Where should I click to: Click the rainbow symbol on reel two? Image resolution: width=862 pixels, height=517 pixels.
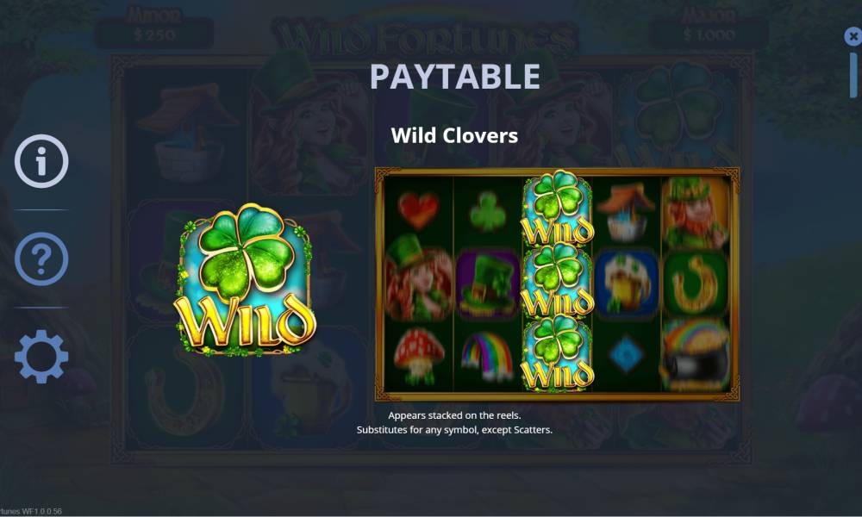tap(487, 356)
